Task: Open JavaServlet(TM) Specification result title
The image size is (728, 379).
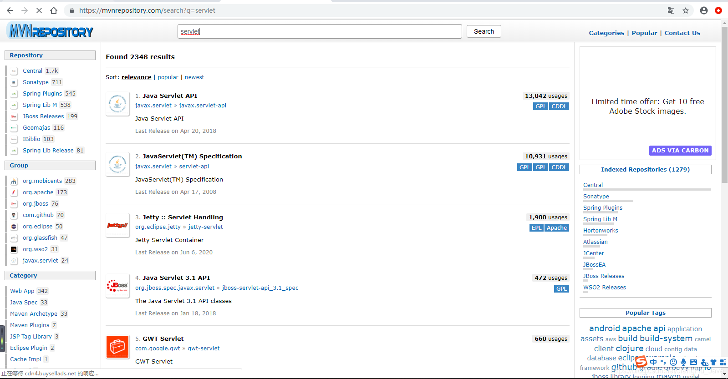Action: 192,157
